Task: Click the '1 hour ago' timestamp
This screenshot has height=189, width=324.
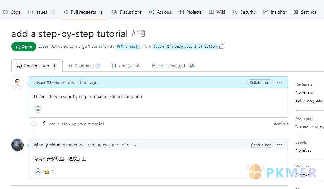Action: pos(87,82)
